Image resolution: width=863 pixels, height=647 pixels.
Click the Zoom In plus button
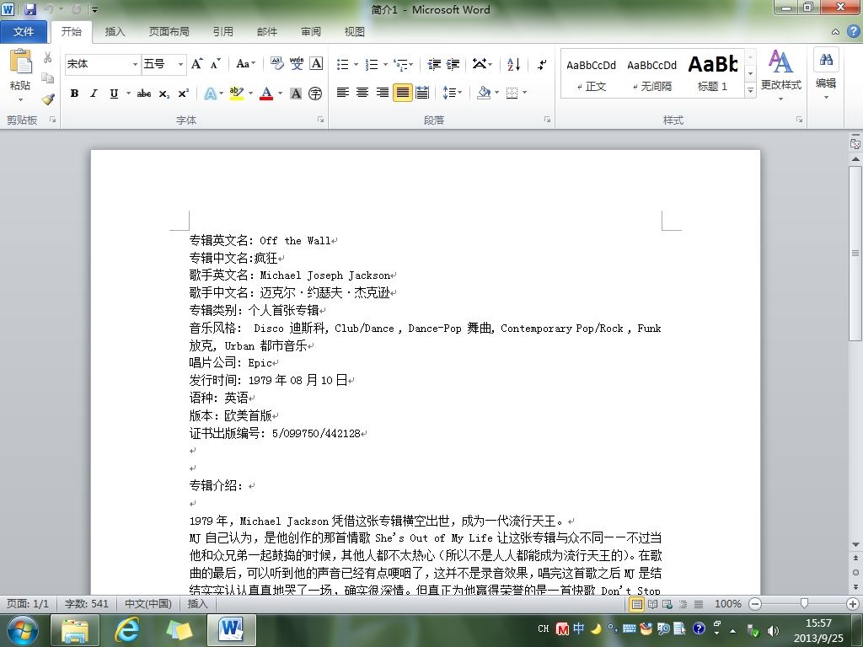(x=854, y=604)
